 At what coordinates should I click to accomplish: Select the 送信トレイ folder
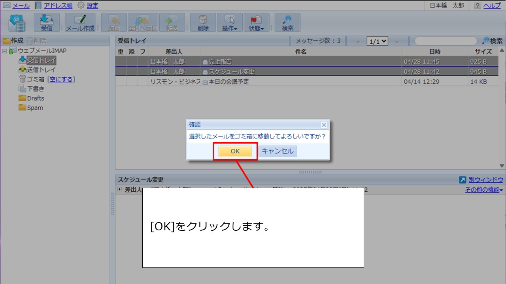[41, 70]
